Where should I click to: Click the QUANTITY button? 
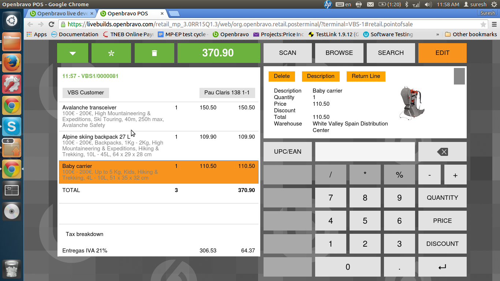pos(443,198)
